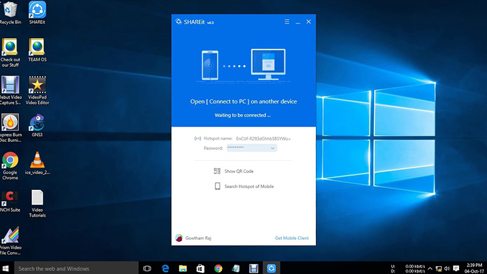Image resolution: width=487 pixels, height=274 pixels.
Task: Show hidden system tray icons
Action: click(x=430, y=269)
